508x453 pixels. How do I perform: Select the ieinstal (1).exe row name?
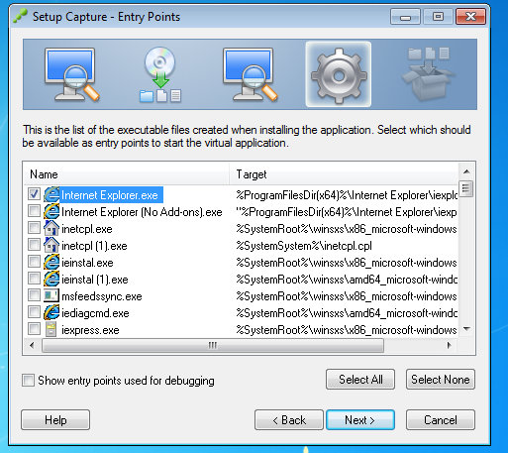pos(95,280)
